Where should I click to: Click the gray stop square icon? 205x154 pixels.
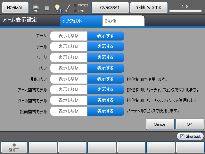click(x=47, y=8)
